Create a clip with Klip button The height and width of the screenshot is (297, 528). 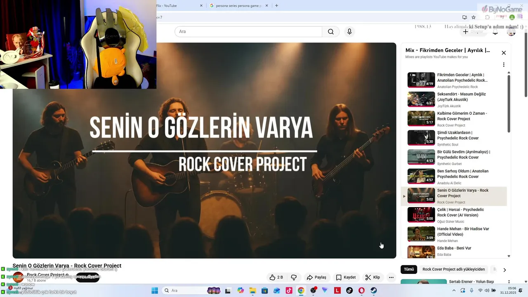tap(372, 278)
